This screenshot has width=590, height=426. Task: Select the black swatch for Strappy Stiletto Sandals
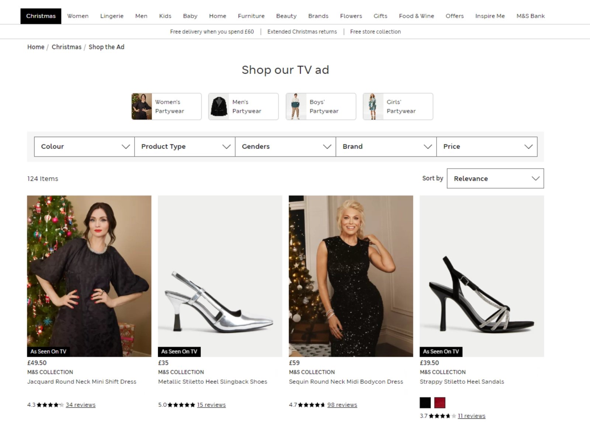point(425,402)
